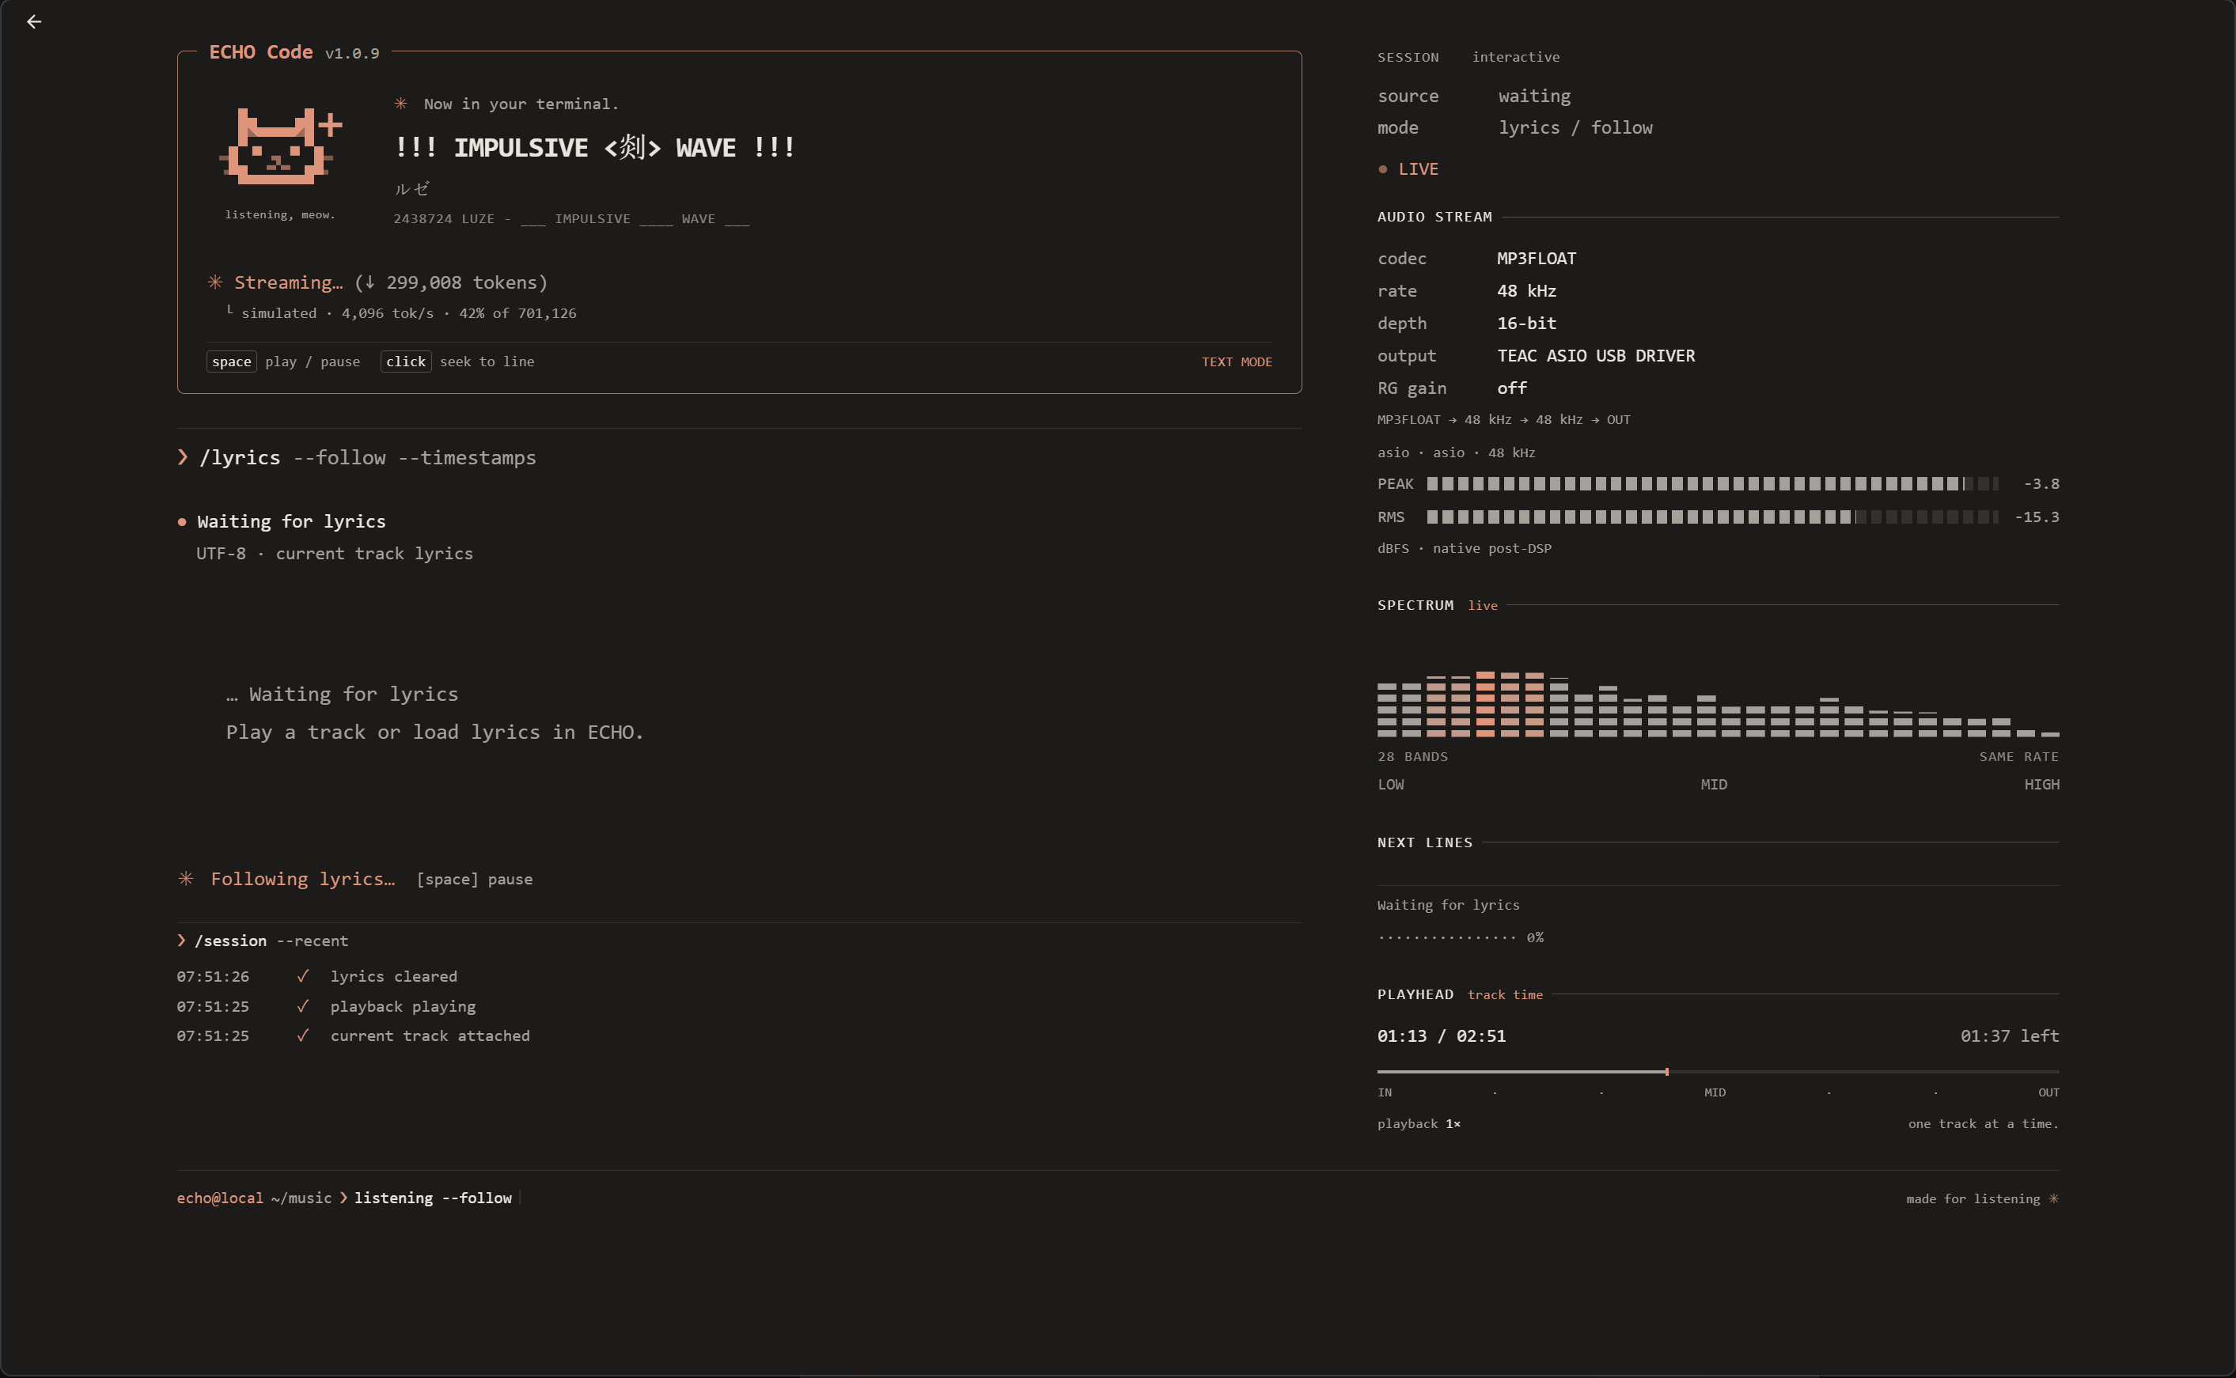Click output 'TEAC ASIO USB DRIVER'
Image resolution: width=2236 pixels, height=1378 pixels.
(1596, 355)
